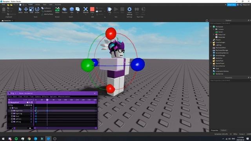251x141 pixels.
Task: Toggle the circle next to Left Arm track
Action: pyautogui.click(x=14, y=119)
